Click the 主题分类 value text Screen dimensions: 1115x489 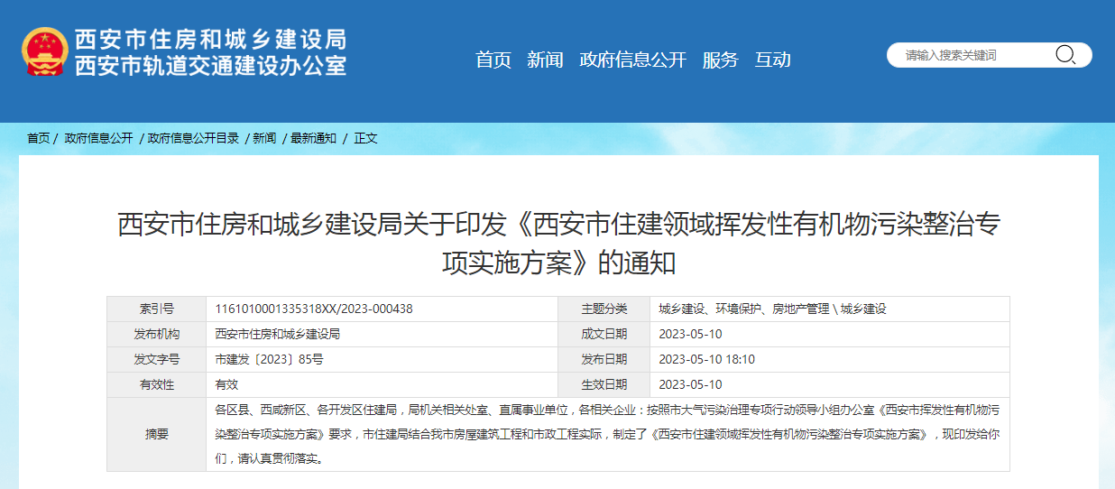click(772, 309)
